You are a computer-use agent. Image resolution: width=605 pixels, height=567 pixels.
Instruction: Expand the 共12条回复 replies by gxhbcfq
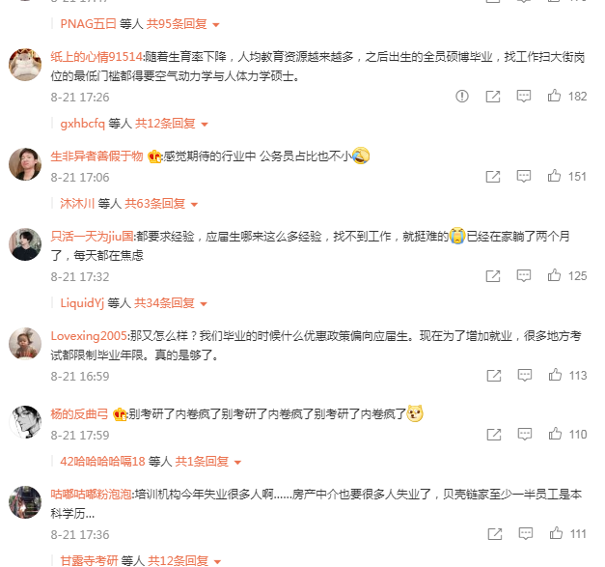pyautogui.click(x=172, y=124)
